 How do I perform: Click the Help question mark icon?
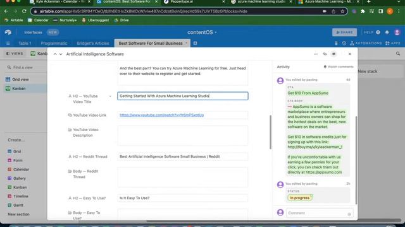[x=378, y=32]
